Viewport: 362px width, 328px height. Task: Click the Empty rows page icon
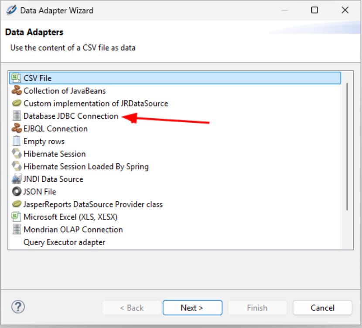tap(17, 142)
